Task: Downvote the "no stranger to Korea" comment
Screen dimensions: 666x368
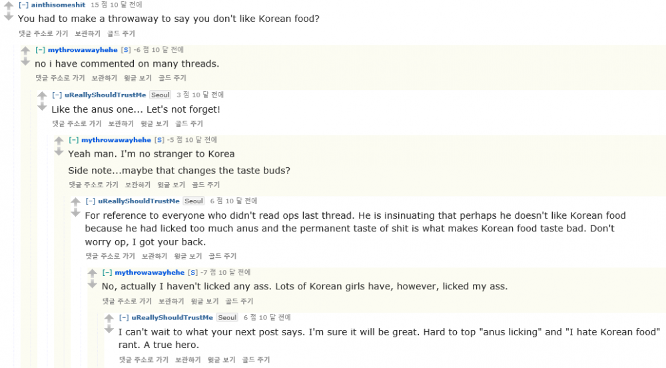Action: (x=59, y=152)
